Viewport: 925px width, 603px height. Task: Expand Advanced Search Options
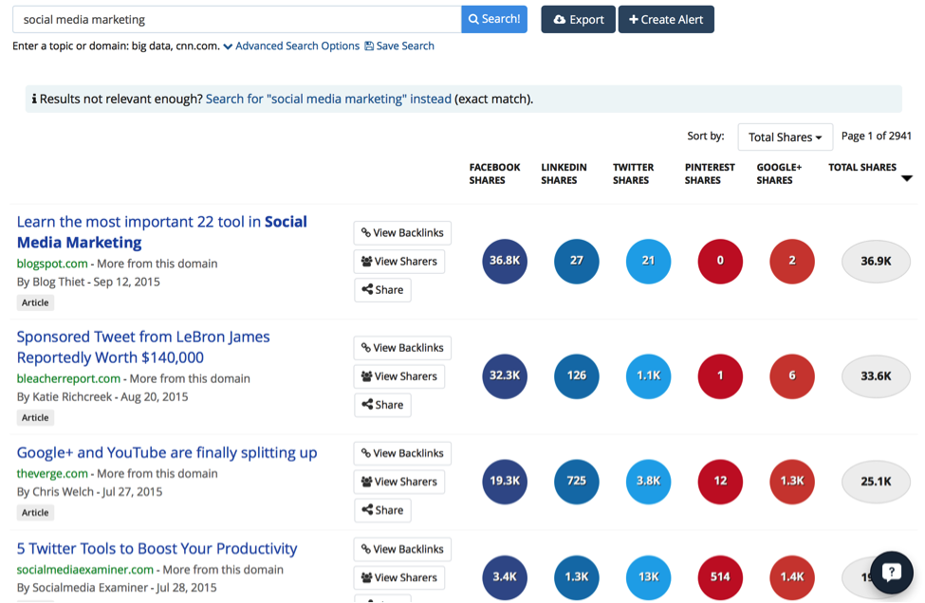(x=291, y=46)
